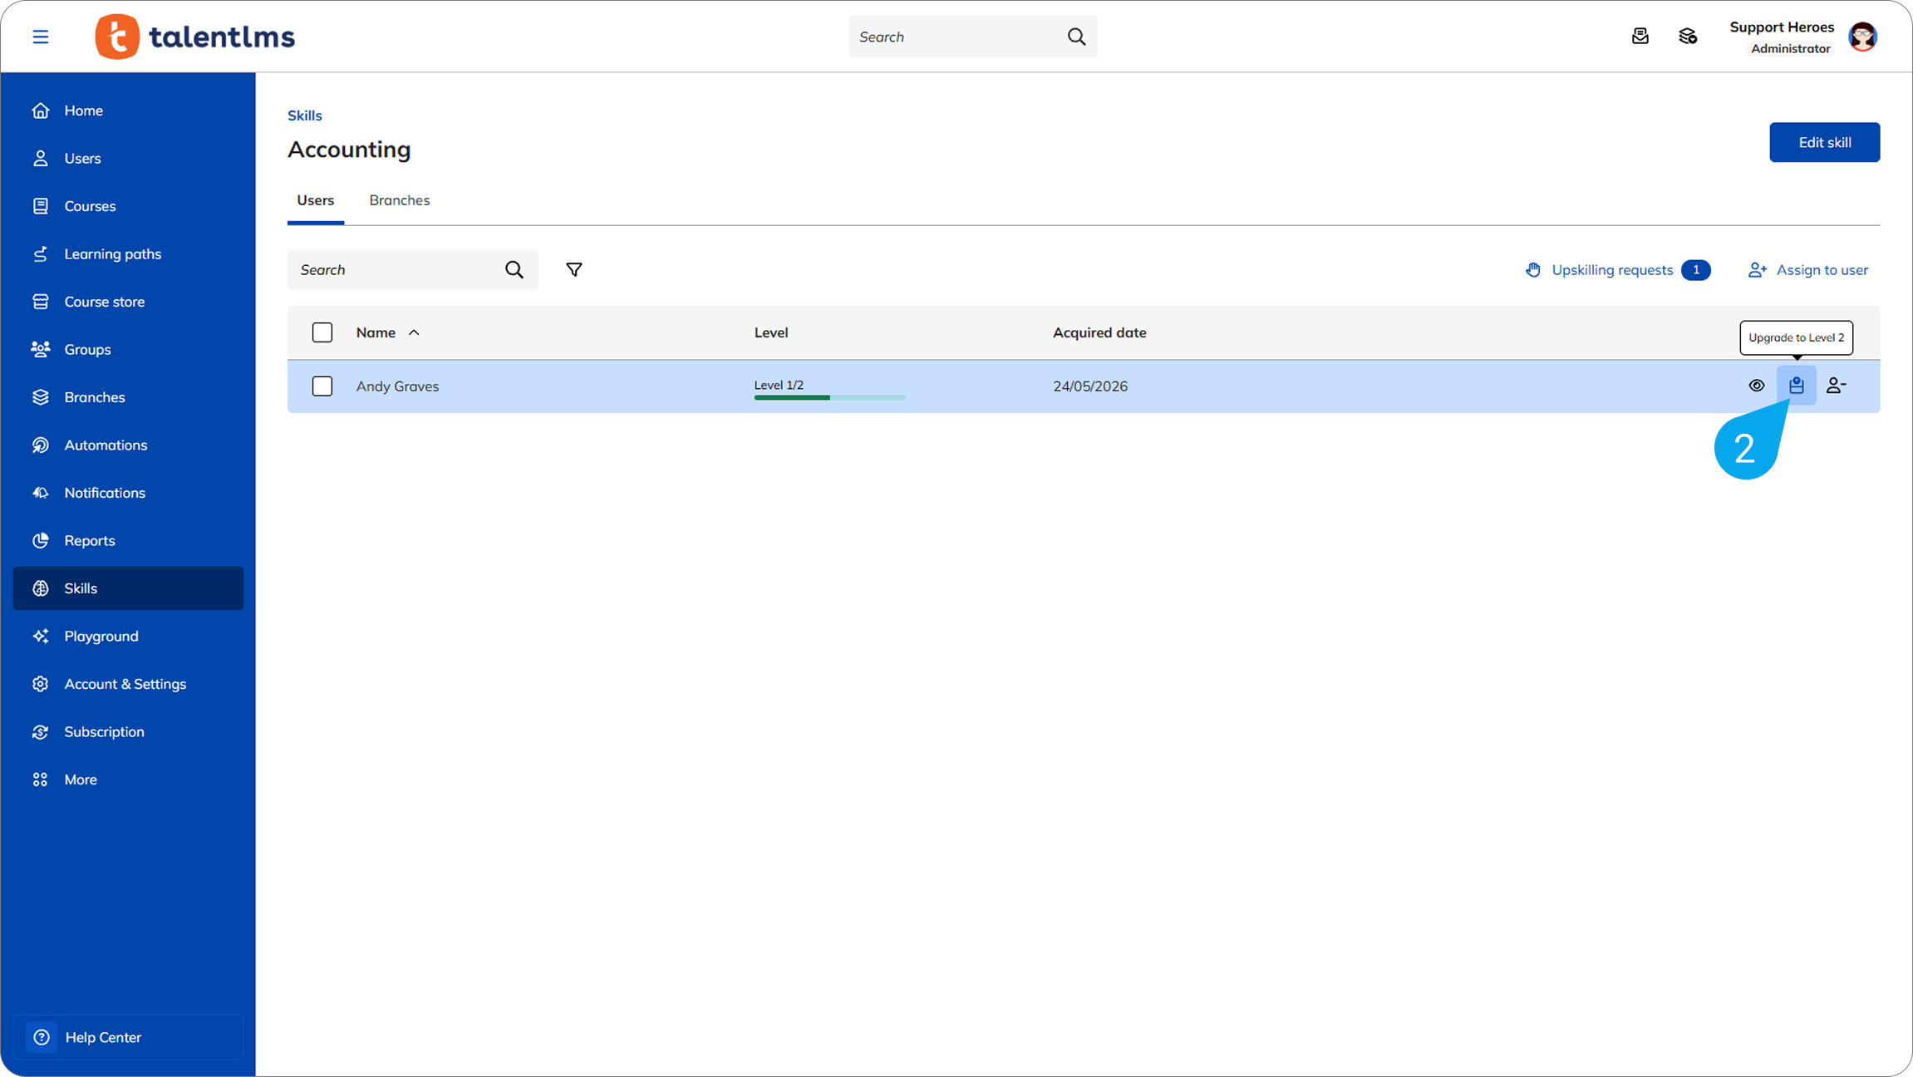Open the user avatar profile menu

point(1862,37)
